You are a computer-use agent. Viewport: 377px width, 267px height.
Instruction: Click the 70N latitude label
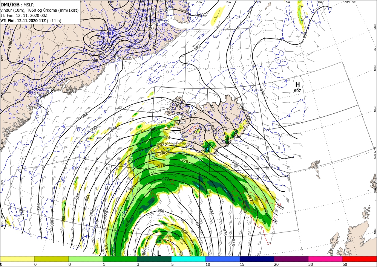[x=347, y=2]
